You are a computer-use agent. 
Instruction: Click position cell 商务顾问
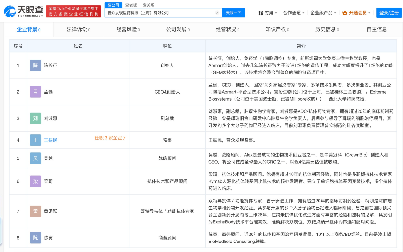(167, 238)
